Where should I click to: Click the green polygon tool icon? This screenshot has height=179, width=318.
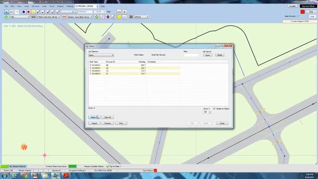[96, 17]
